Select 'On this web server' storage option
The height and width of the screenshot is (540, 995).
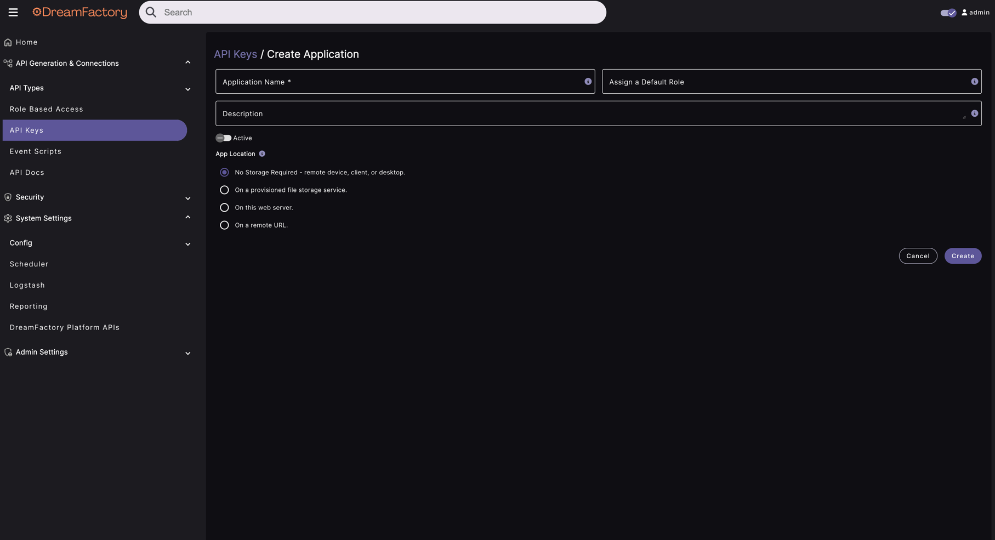[x=224, y=207]
